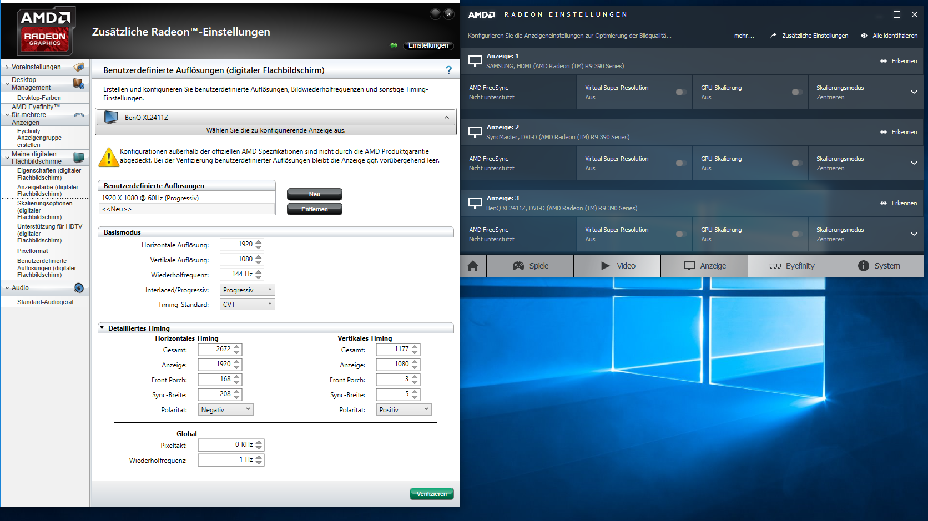Image resolution: width=928 pixels, height=521 pixels.
Task: Open Eyefinity Anzeigengruppe erstellen
Action: (39, 138)
